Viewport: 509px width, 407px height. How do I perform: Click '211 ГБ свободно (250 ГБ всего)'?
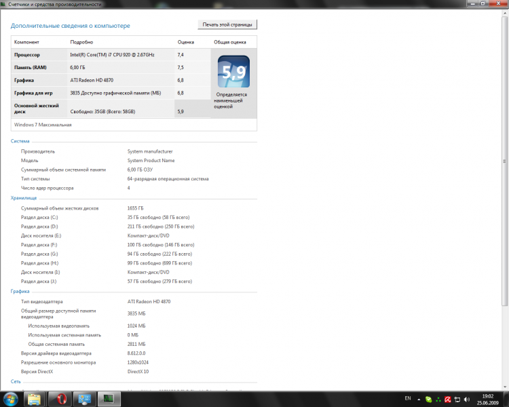pyautogui.click(x=161, y=227)
